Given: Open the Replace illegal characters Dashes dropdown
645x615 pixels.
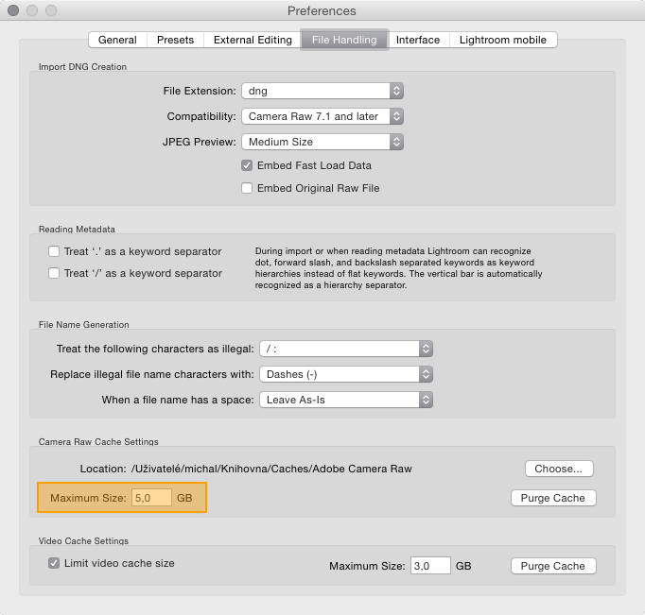Looking at the screenshot, I should coord(346,374).
